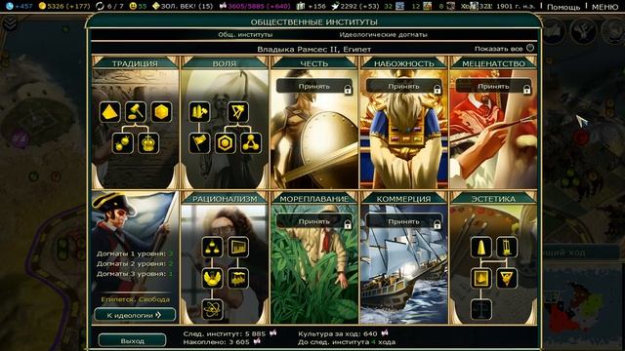Select the buildings policy icon in Воля
The height and width of the screenshot is (351, 625).
pyautogui.click(x=199, y=112)
